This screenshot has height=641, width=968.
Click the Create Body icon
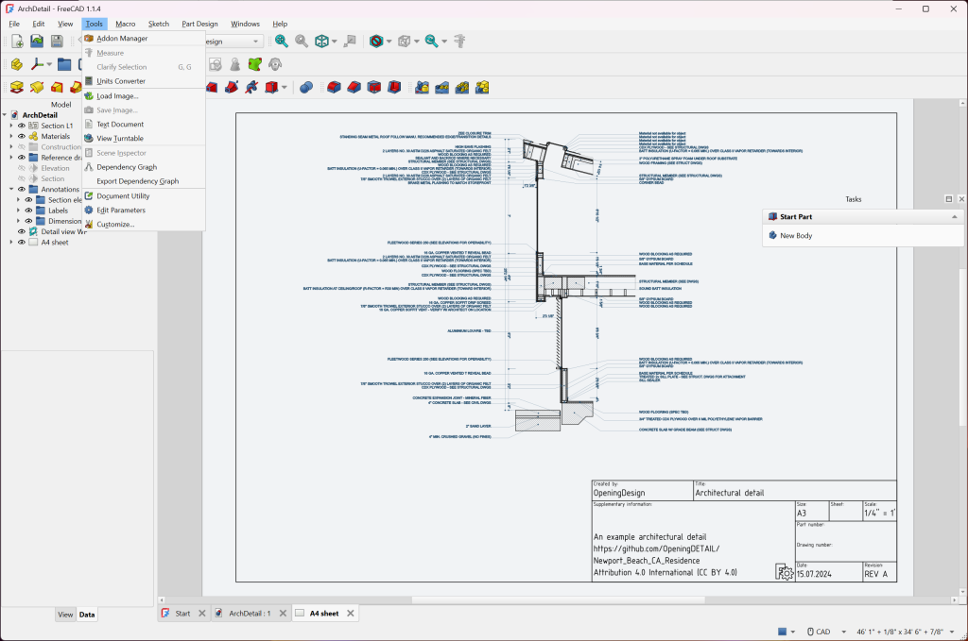point(17,64)
